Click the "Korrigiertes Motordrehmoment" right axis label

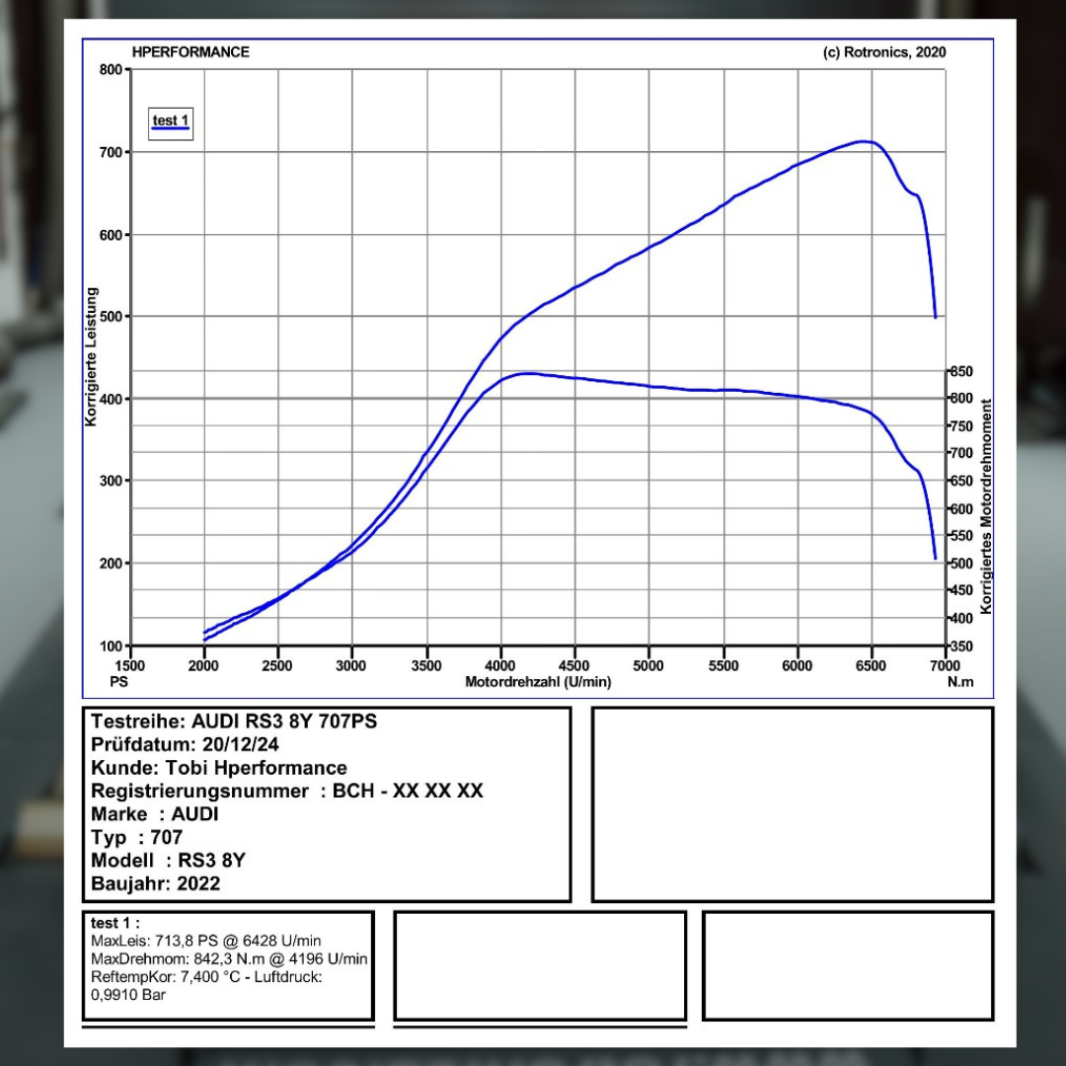pyautogui.click(x=985, y=505)
